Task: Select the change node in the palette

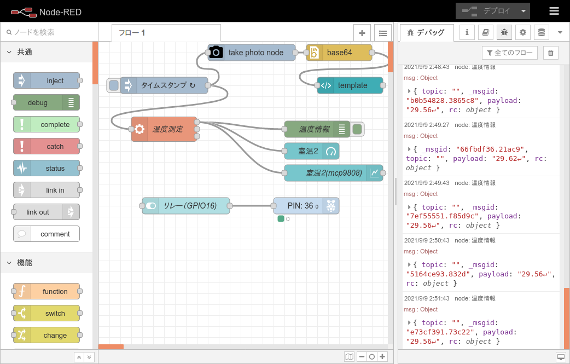Action: 46,335
